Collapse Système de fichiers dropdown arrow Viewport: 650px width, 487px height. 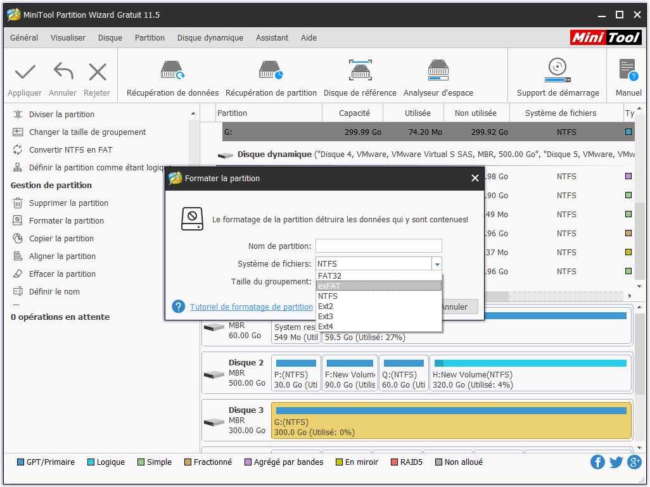[x=437, y=264]
